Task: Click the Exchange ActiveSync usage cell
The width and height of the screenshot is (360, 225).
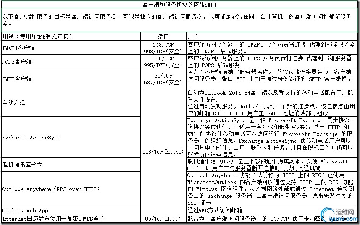Action: [x=71, y=137]
